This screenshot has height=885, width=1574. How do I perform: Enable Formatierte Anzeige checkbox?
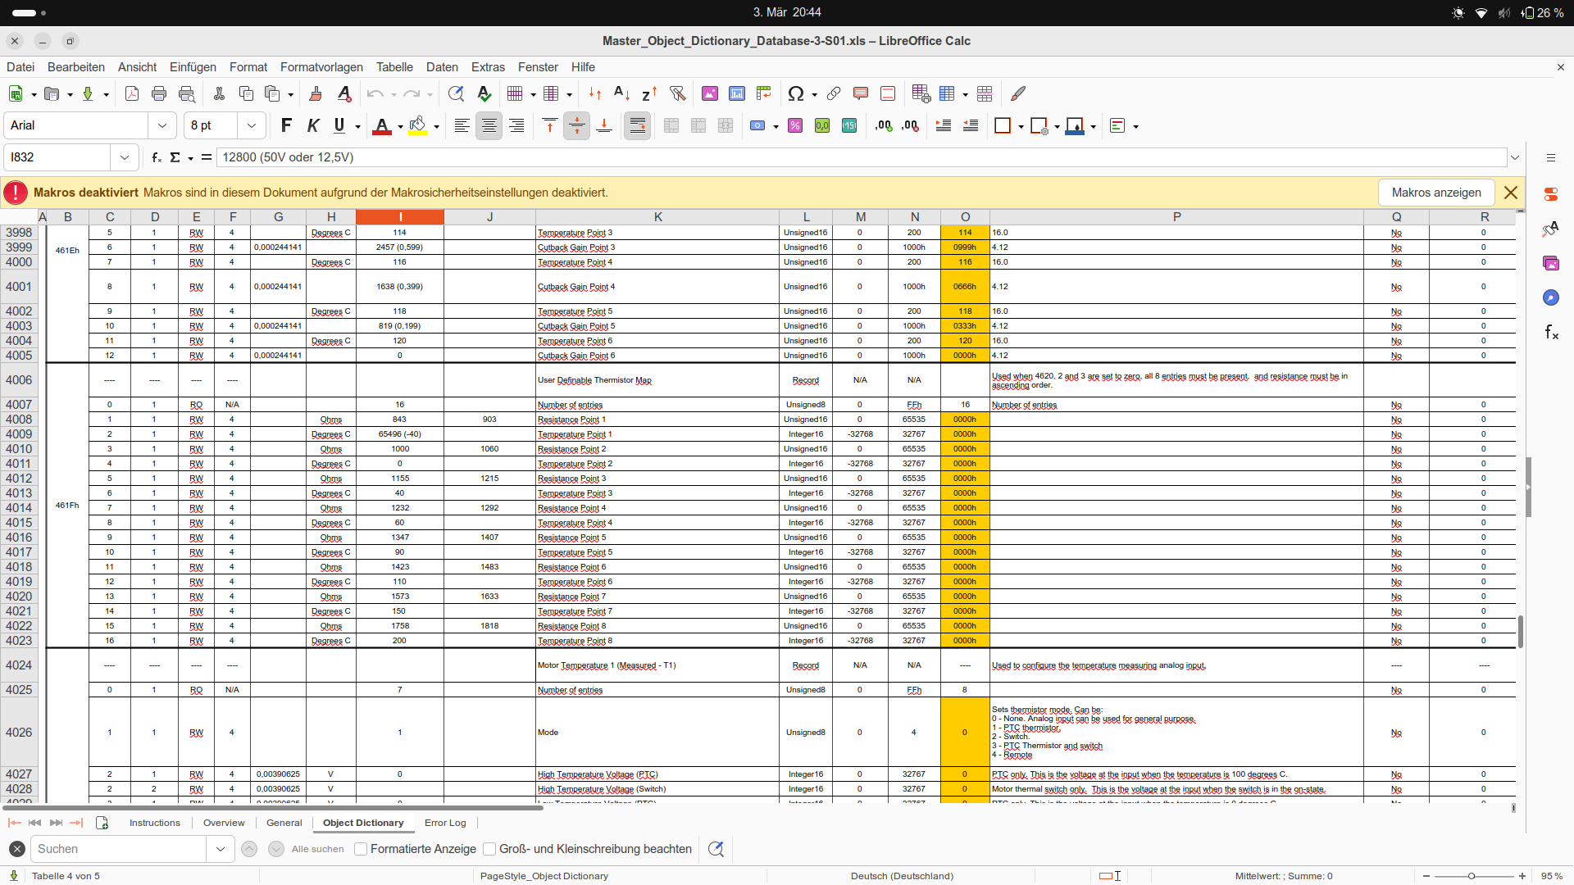pyautogui.click(x=361, y=849)
